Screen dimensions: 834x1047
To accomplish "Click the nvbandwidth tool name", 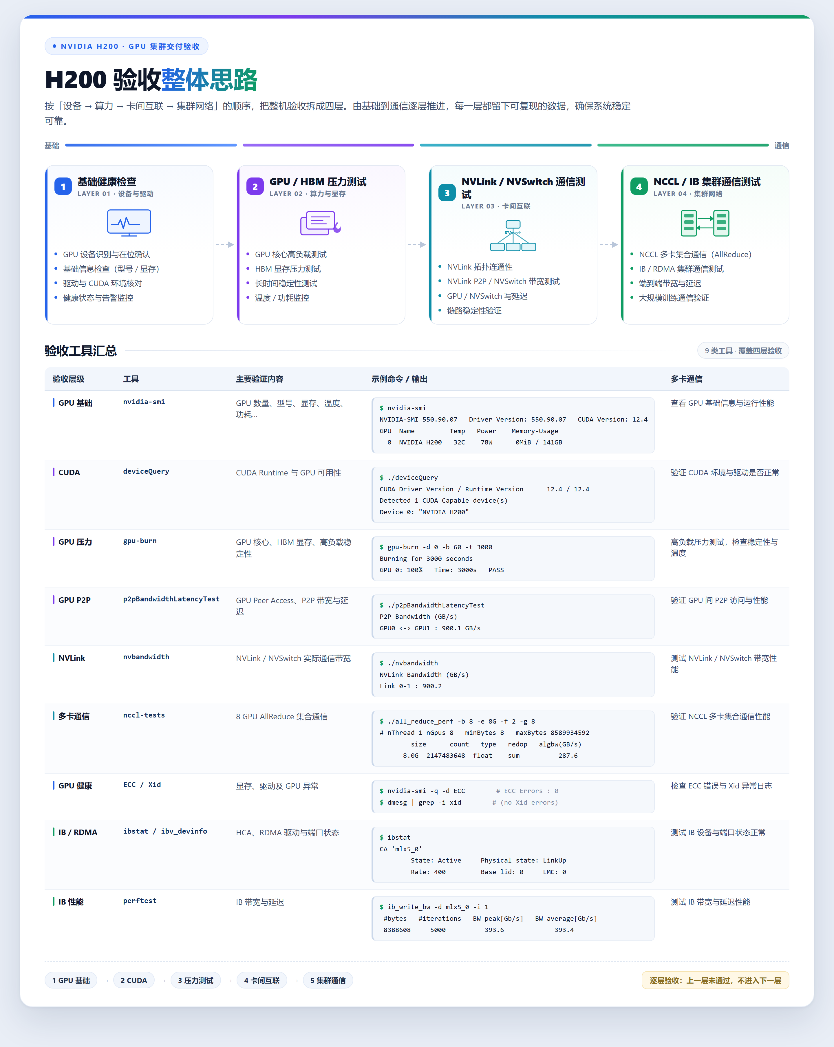I will pyautogui.click(x=146, y=657).
